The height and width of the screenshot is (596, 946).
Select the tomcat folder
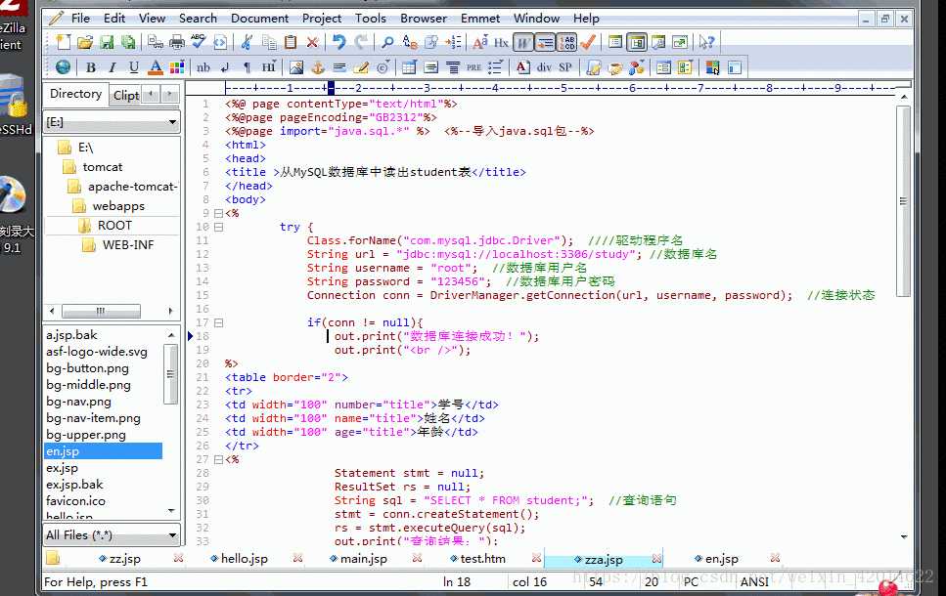pos(103,167)
